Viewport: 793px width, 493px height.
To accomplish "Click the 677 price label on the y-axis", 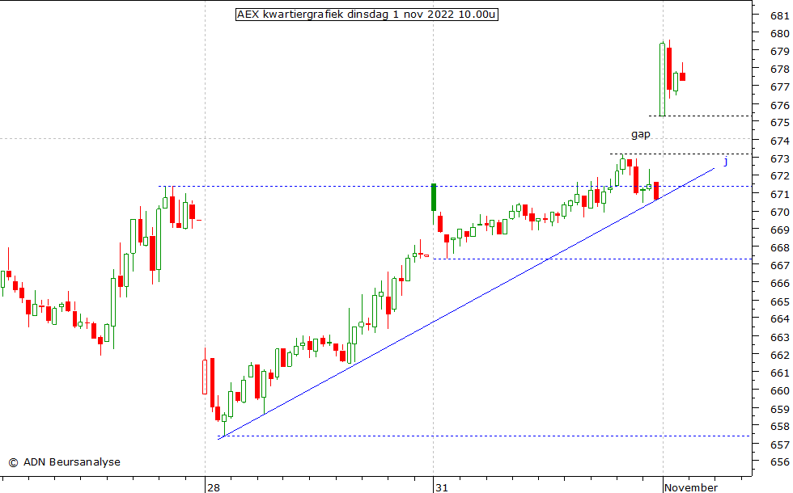I will click(x=779, y=87).
